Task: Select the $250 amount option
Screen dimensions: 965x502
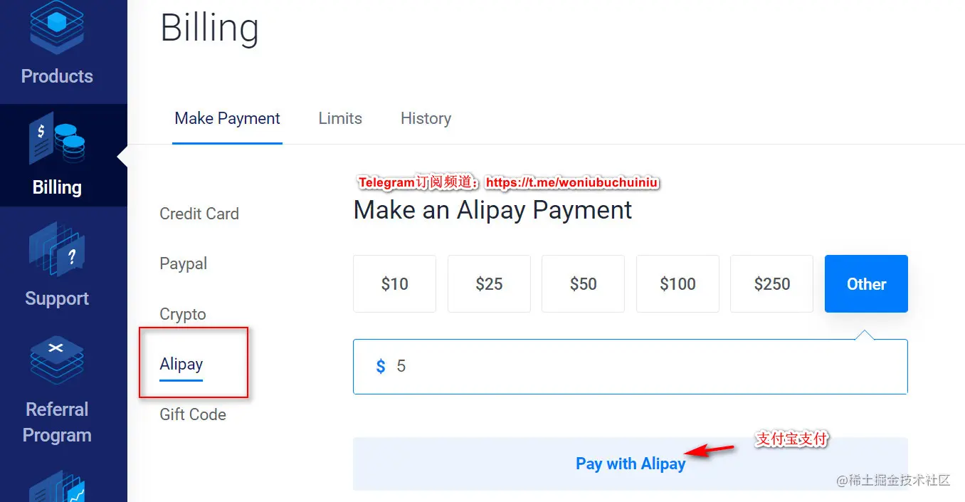Action: (x=771, y=283)
